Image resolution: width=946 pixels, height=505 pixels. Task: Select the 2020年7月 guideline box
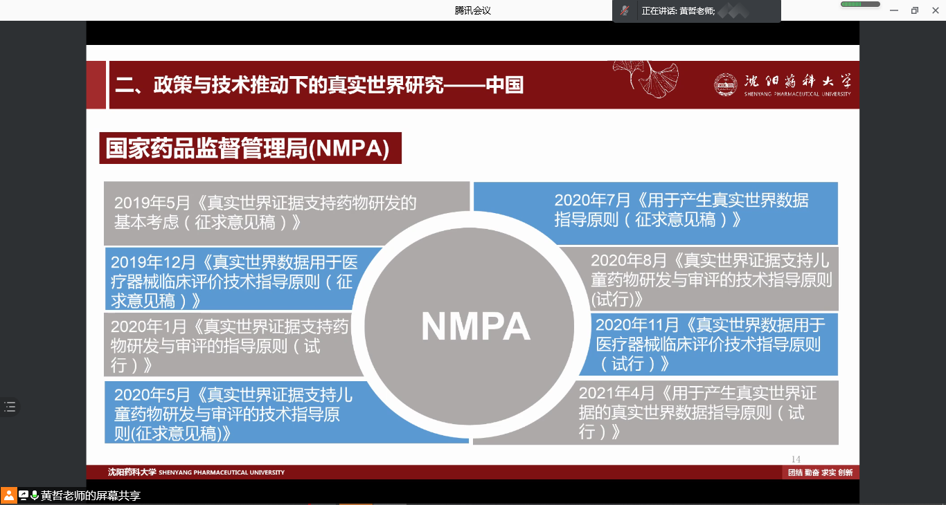tap(681, 210)
